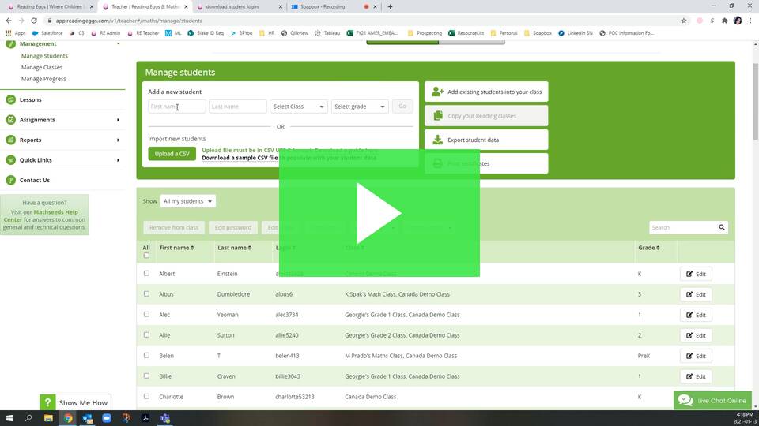The image size is (759, 426).
Task: Open Zoom from the taskbar
Action: pyautogui.click(x=107, y=418)
